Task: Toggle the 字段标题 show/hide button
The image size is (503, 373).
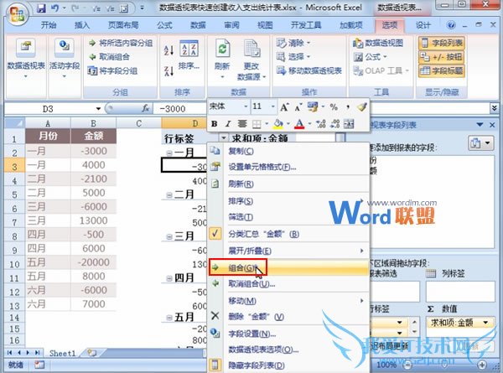Action: pyautogui.click(x=442, y=71)
